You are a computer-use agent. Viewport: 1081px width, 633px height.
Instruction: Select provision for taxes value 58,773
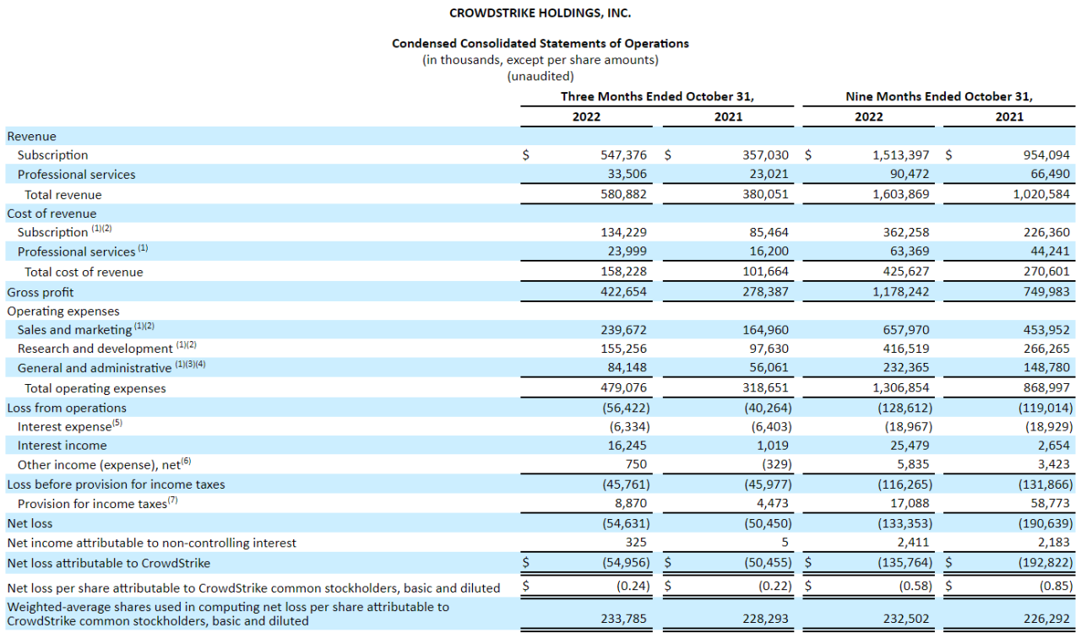click(1050, 504)
